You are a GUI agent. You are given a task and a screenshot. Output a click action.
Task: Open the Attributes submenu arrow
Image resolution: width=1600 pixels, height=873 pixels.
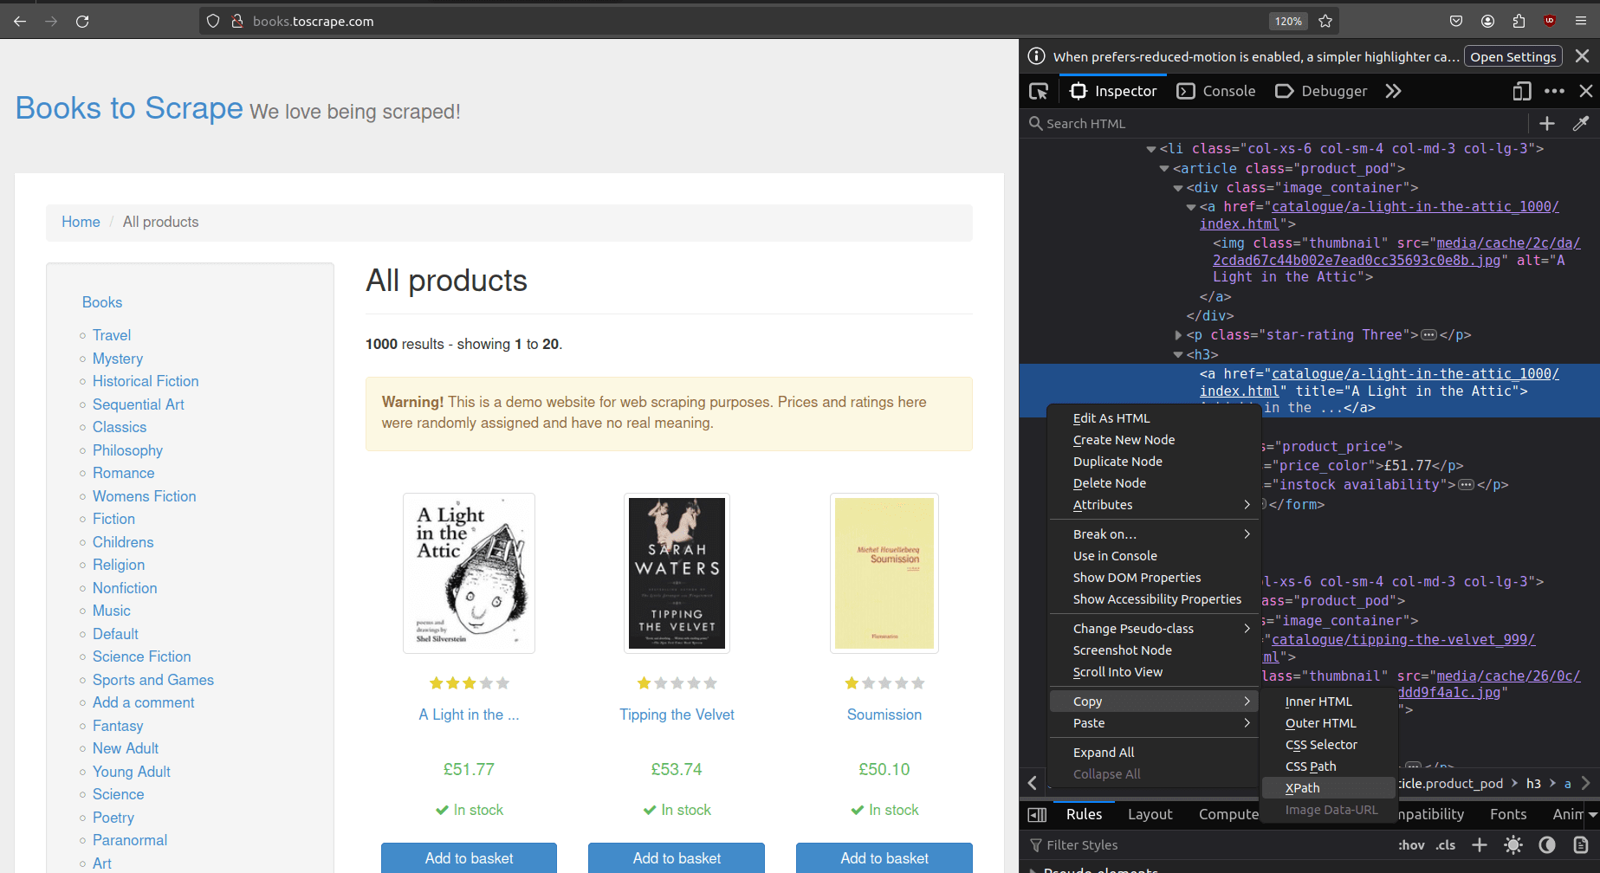1247,505
